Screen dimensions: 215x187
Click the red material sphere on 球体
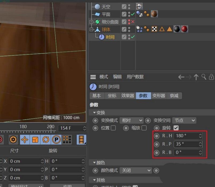pyautogui.click(x=185, y=29)
